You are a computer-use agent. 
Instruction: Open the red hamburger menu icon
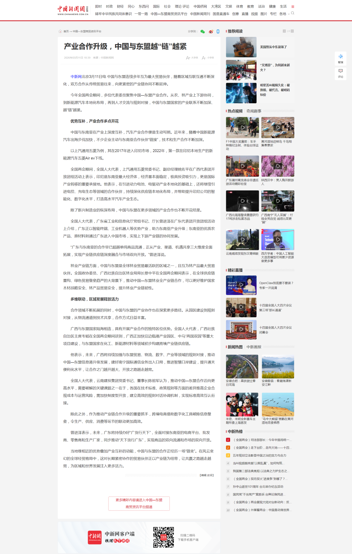pos(293,7)
